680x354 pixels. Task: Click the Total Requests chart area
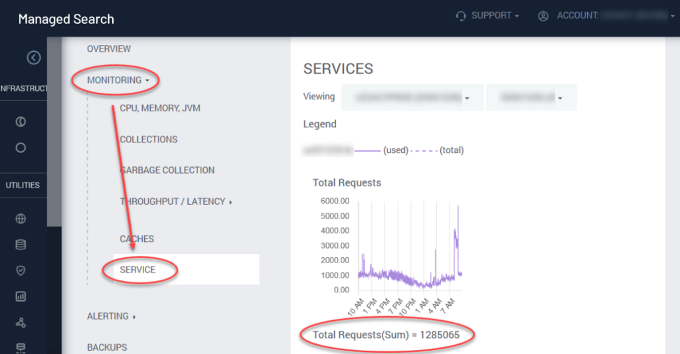coord(410,246)
